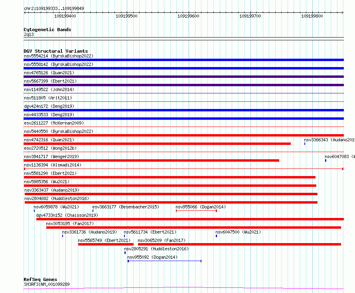Open variant esv2611227 (McKernan2009)

point(54,123)
